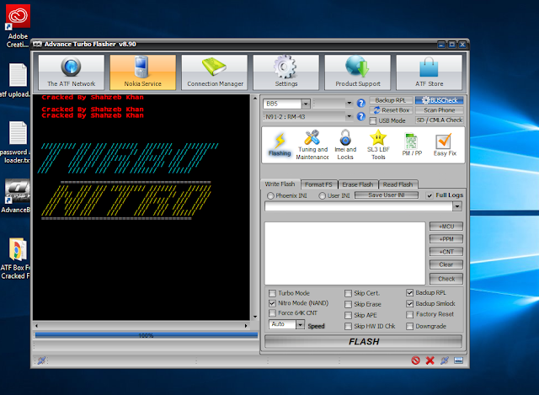
Task: Toggle USB Mode checkbox
Action: coord(373,120)
